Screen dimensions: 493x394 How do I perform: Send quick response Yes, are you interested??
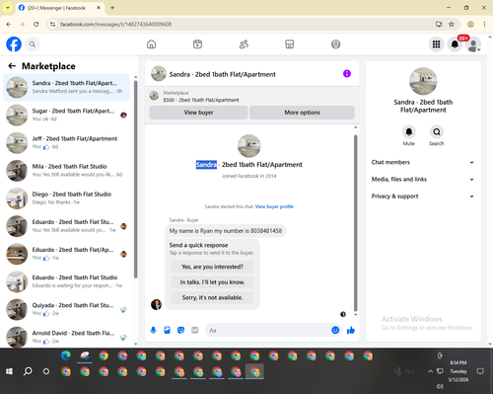click(x=212, y=267)
